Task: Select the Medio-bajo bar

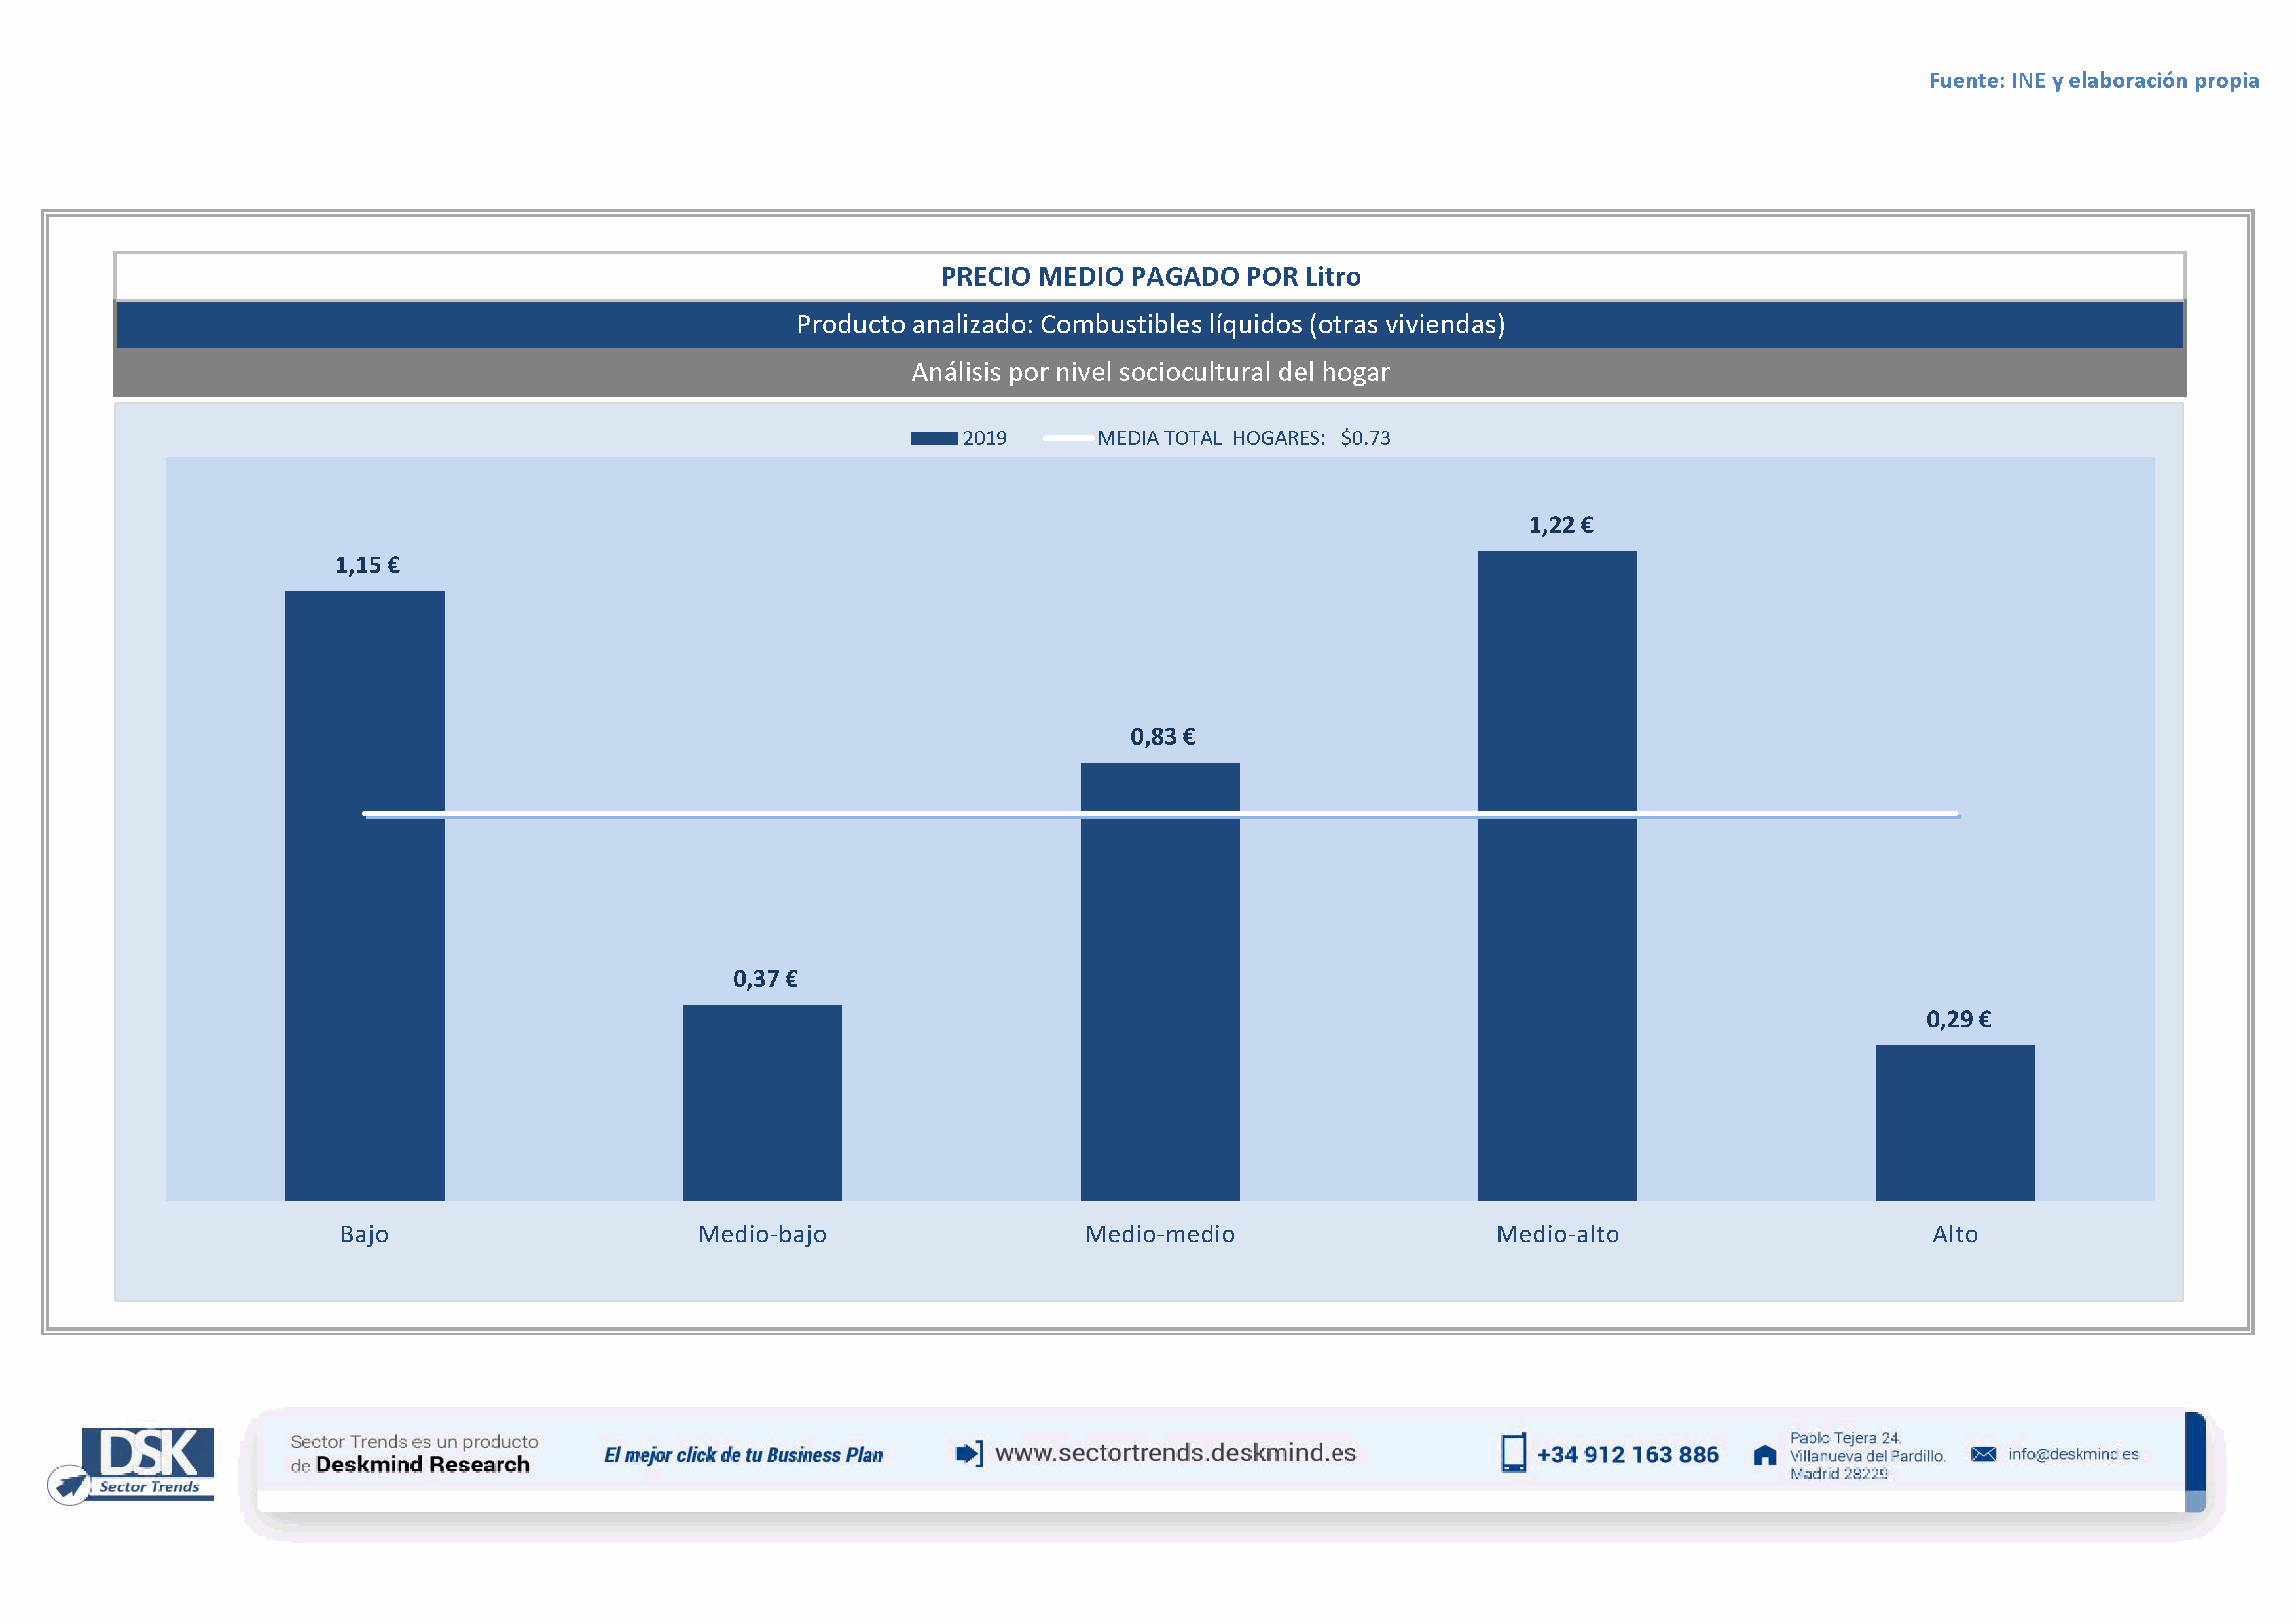Action: (762, 1102)
